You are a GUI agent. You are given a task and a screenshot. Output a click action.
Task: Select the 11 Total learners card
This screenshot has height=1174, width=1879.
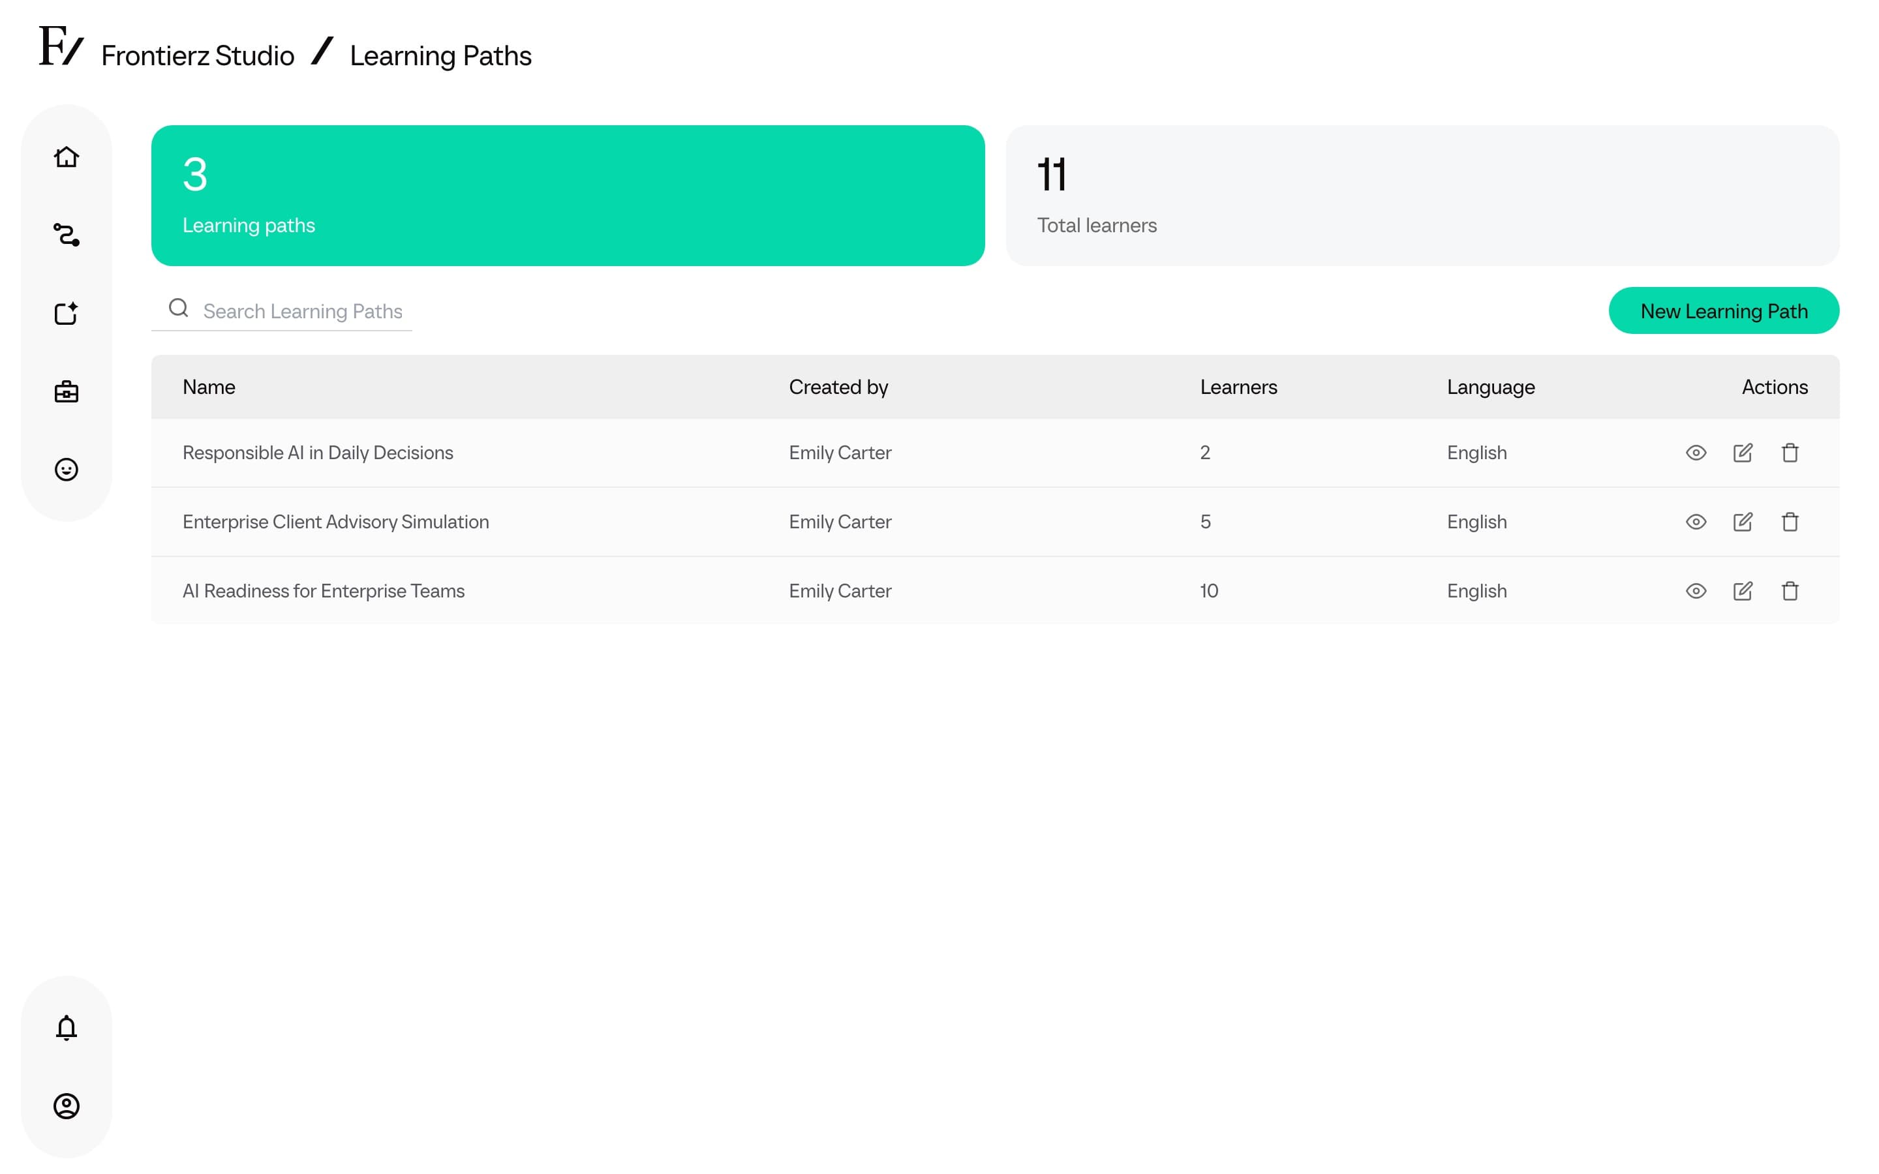click(x=1422, y=196)
